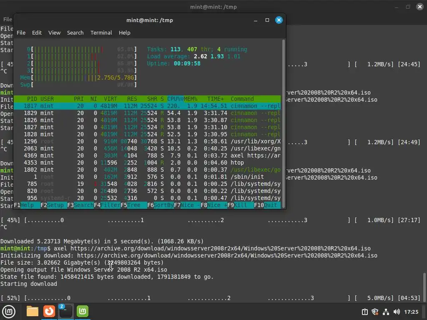
Task: Launch Firefox from the taskbar
Action: (x=49, y=312)
